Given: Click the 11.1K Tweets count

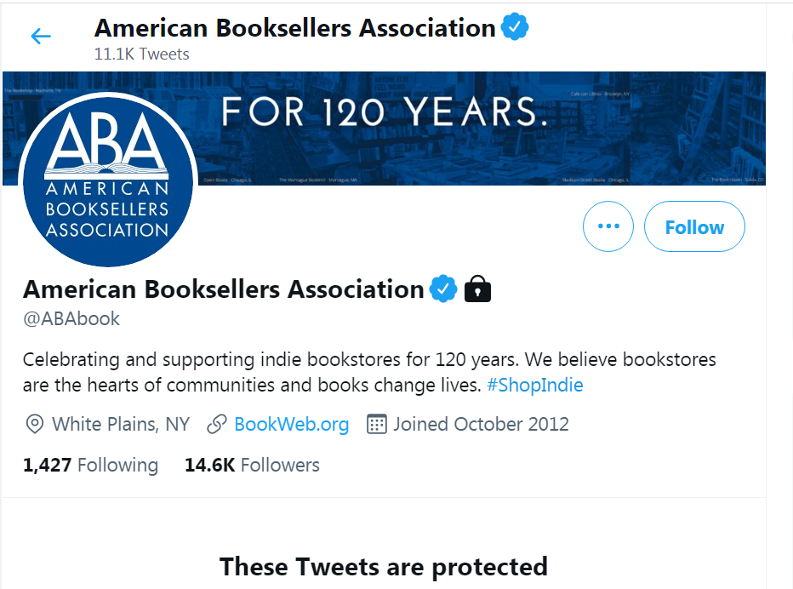Looking at the screenshot, I should point(142,54).
